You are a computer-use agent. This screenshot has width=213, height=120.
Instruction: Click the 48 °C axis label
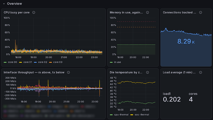[x=113, y=78]
